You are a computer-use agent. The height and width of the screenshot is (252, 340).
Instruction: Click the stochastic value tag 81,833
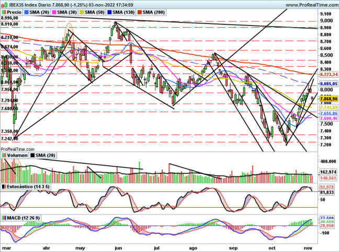[327, 193]
